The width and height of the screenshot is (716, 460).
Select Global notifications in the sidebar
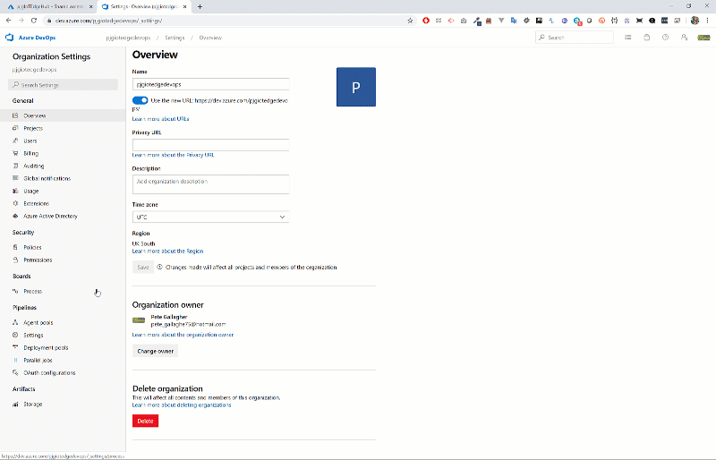63,179
